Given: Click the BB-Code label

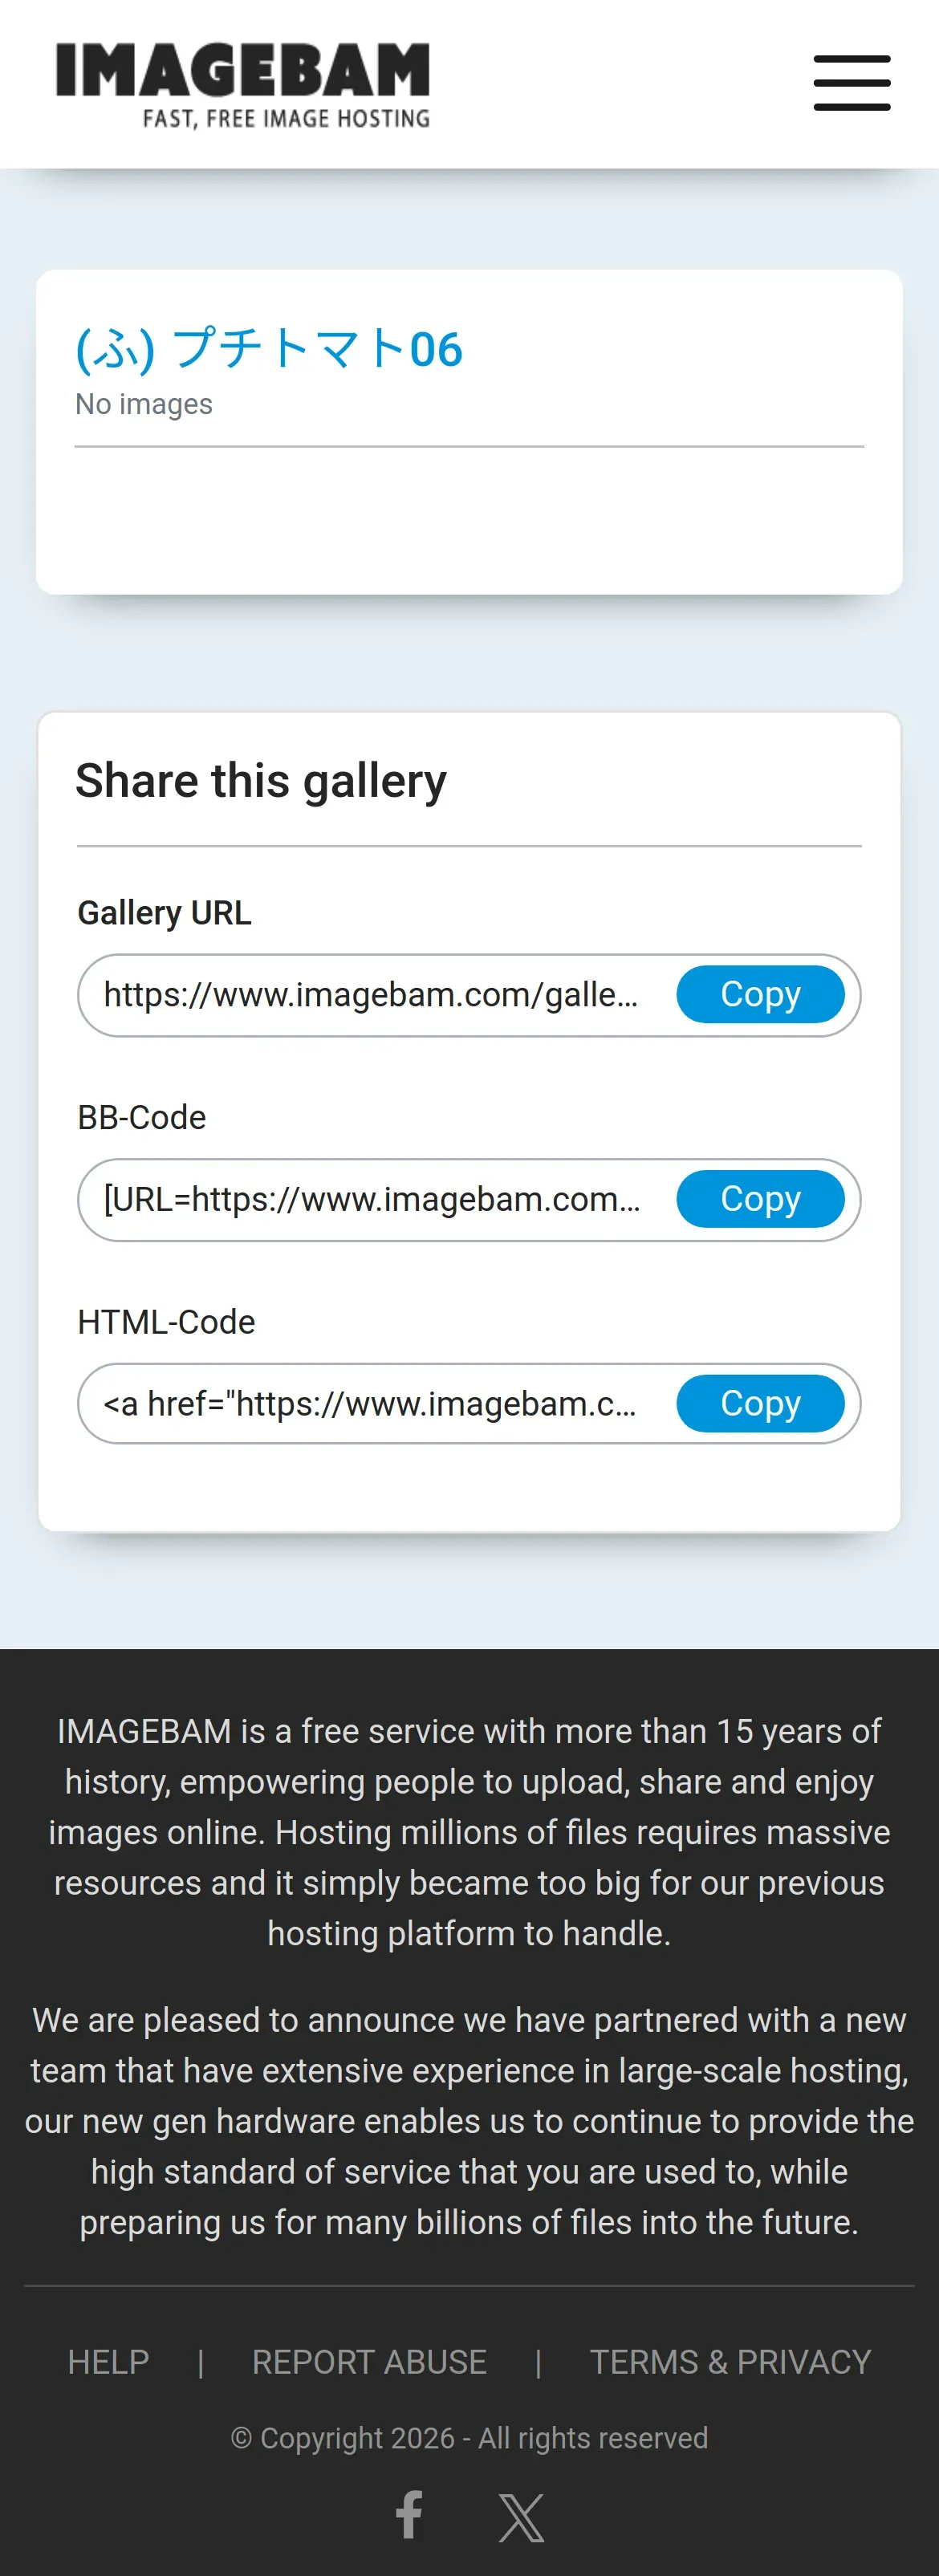Looking at the screenshot, I should coord(142,1117).
